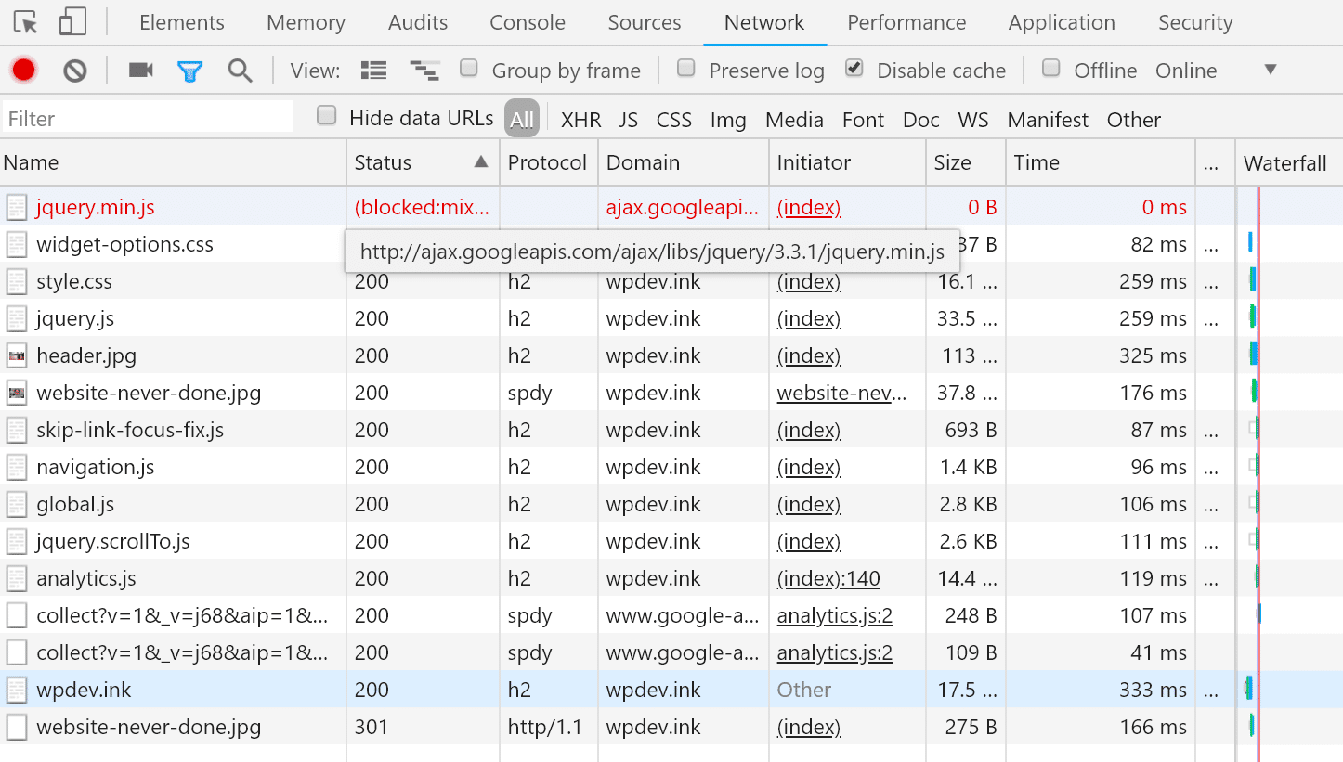Image resolution: width=1343 pixels, height=762 pixels.
Task: Show the waterfall overview view
Action: pyautogui.click(x=424, y=70)
